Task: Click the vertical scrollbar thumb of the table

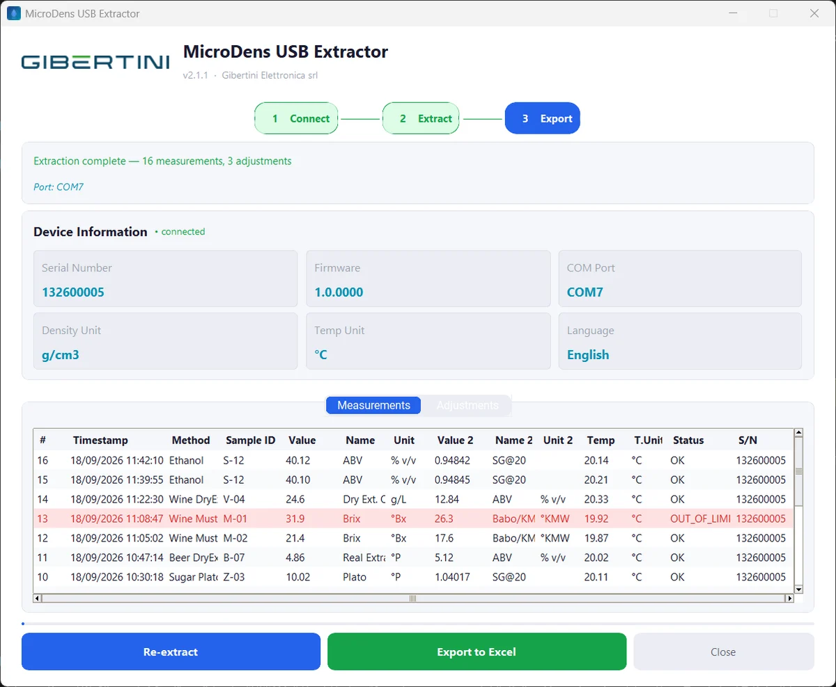Action: pos(798,471)
